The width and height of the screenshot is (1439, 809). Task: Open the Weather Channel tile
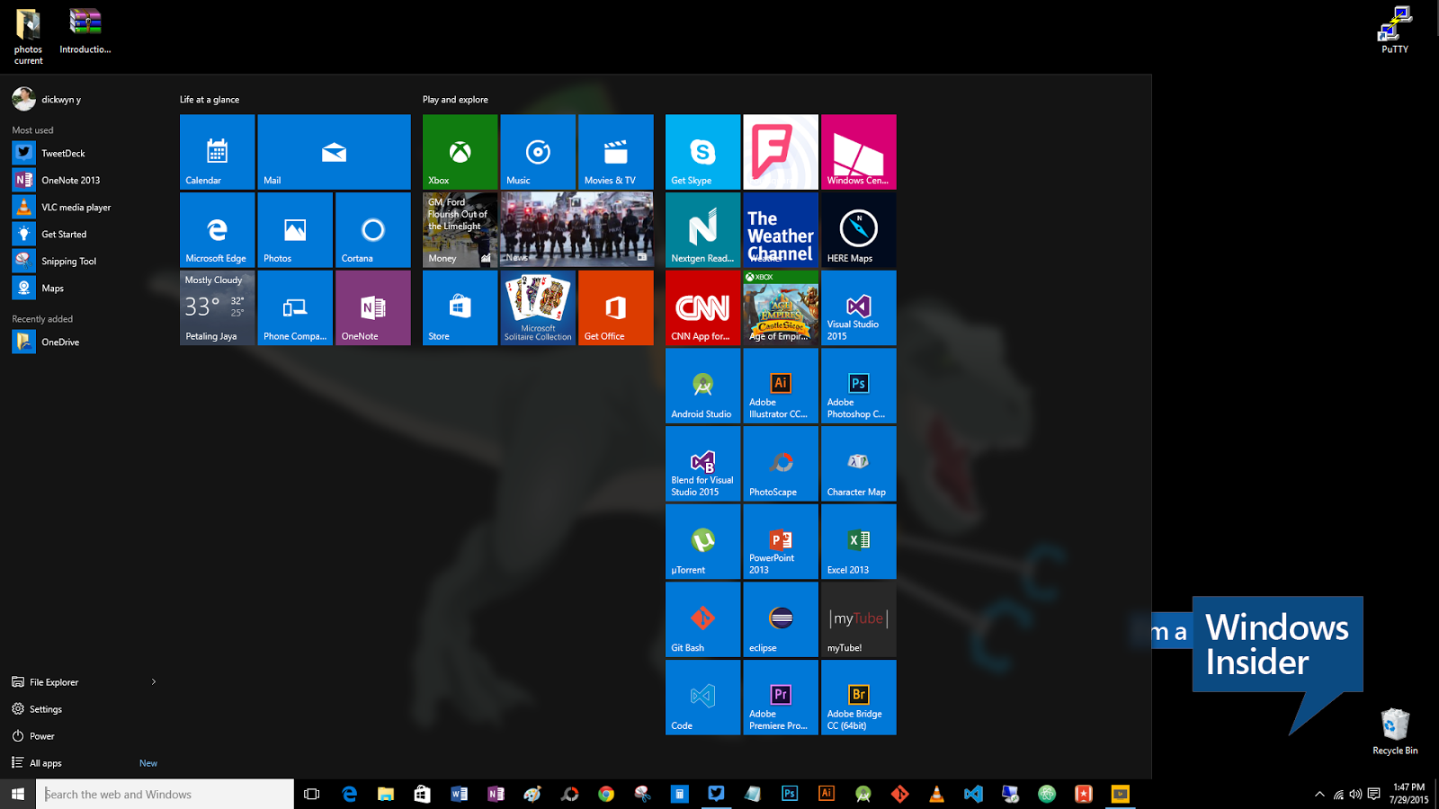point(781,230)
